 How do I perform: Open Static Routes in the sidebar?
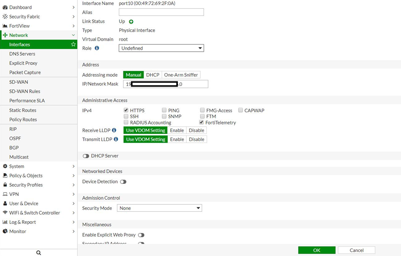click(23, 110)
